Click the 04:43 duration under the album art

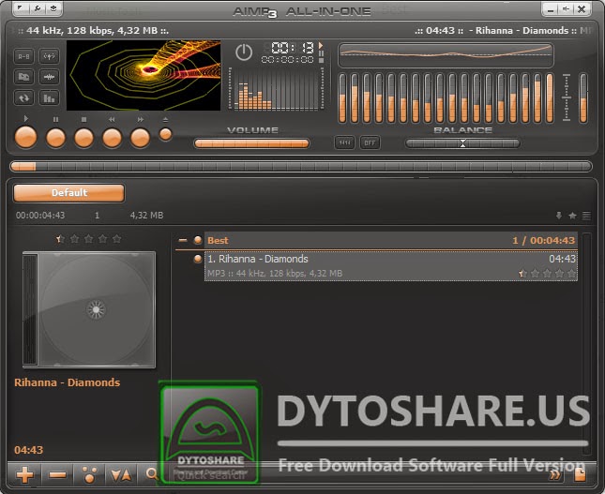28,450
